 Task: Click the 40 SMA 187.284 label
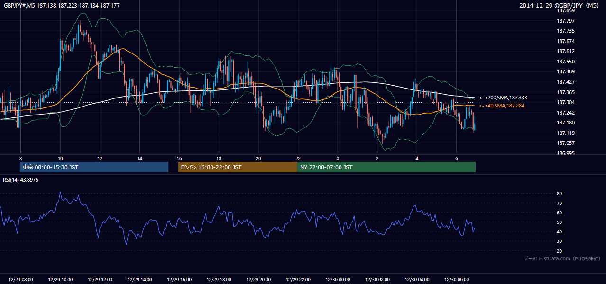click(502, 106)
